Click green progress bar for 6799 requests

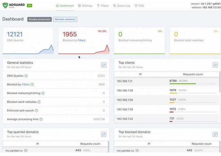pos(183,84)
